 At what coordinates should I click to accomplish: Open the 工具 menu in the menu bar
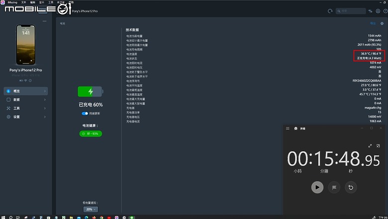(51, 2)
